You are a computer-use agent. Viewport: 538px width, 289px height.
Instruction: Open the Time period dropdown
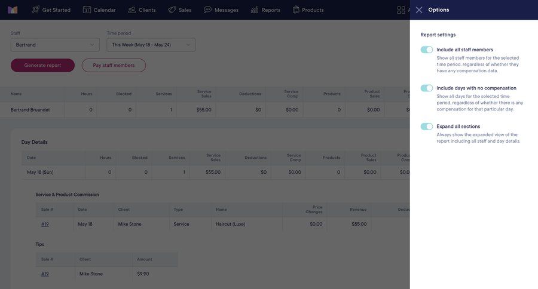151,45
